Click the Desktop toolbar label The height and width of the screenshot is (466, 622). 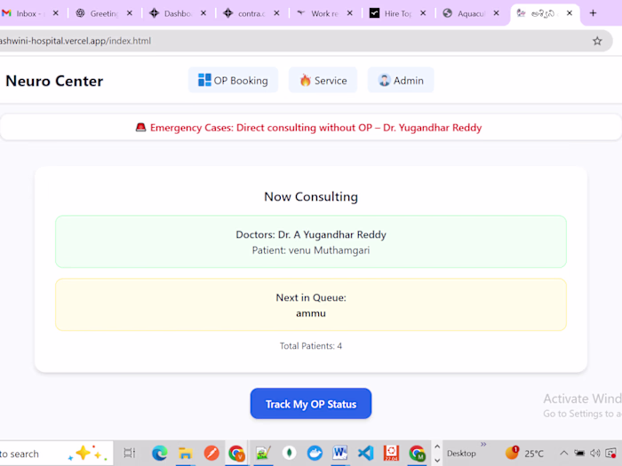coord(461,454)
